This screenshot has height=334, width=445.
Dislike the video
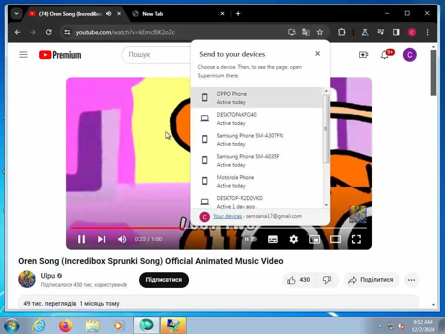(327, 280)
